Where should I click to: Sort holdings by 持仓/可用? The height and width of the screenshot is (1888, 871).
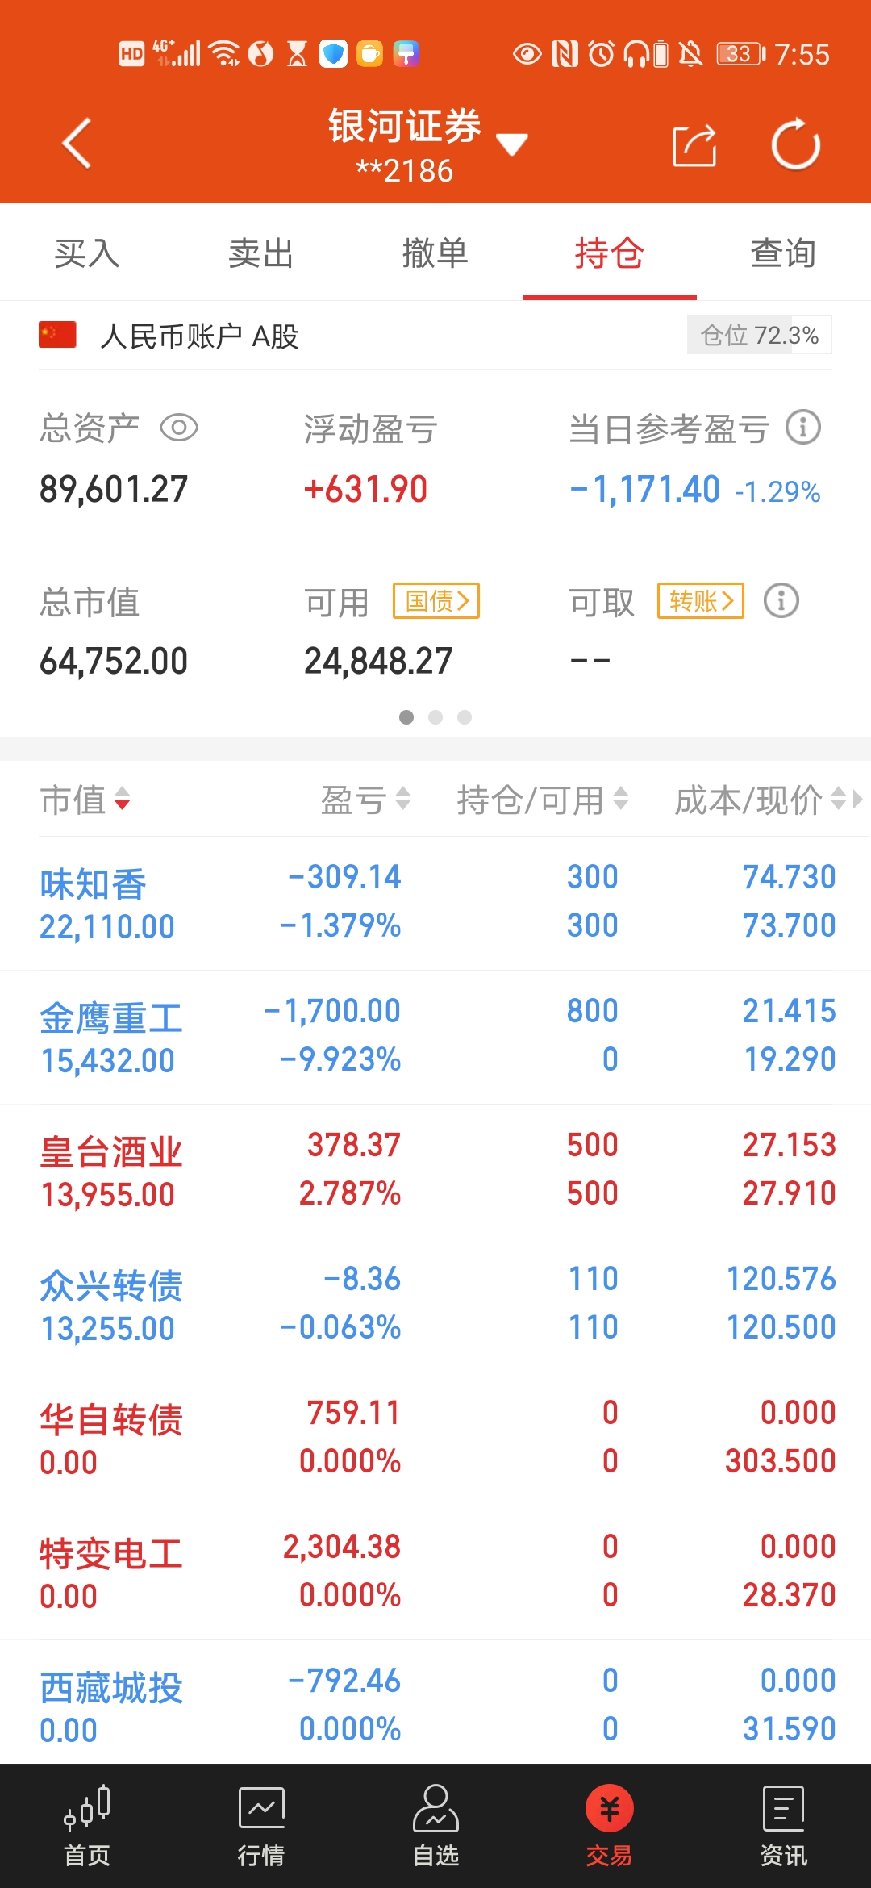coord(542,800)
